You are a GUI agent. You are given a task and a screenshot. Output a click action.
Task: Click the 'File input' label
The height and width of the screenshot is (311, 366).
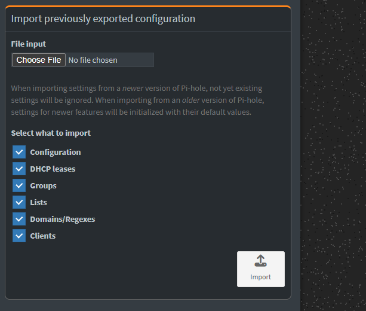pyautogui.click(x=29, y=44)
